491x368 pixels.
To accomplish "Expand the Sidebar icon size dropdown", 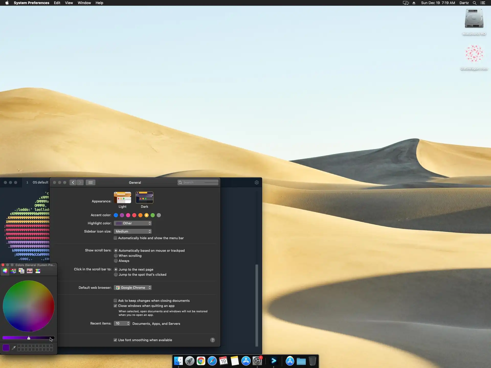I will (x=133, y=232).
